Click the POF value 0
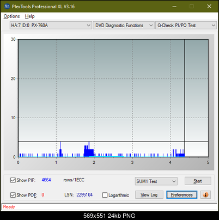219x220 pixels. pos(43,195)
